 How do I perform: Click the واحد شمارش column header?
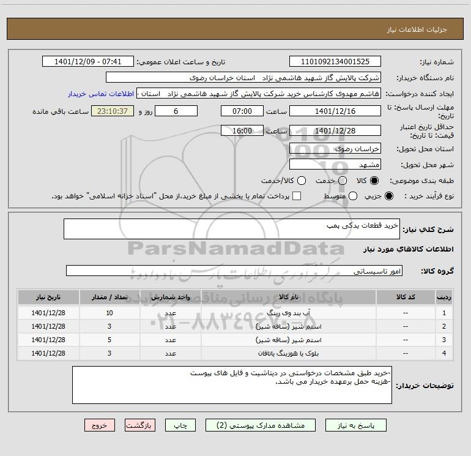click(x=170, y=297)
